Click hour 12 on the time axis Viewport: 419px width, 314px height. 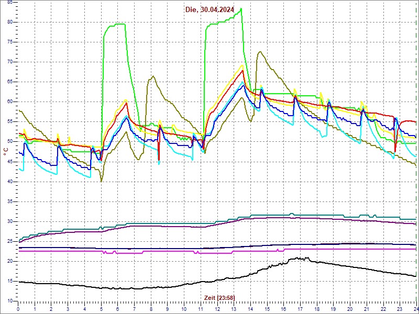click(x=217, y=309)
